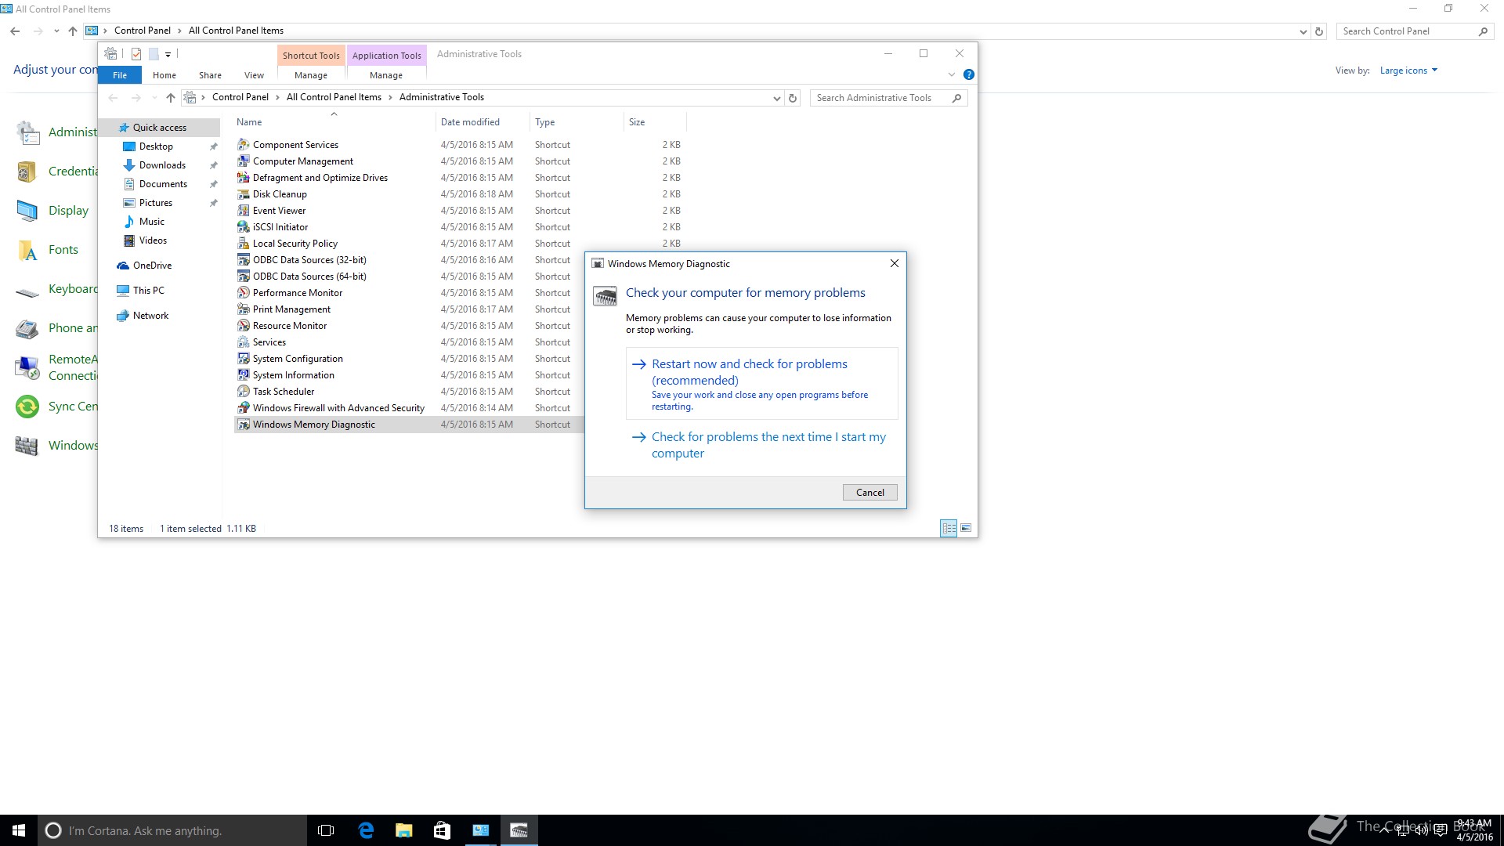Open the Manage tab under Shortcut Tools
This screenshot has height=846, width=1504.
[311, 75]
